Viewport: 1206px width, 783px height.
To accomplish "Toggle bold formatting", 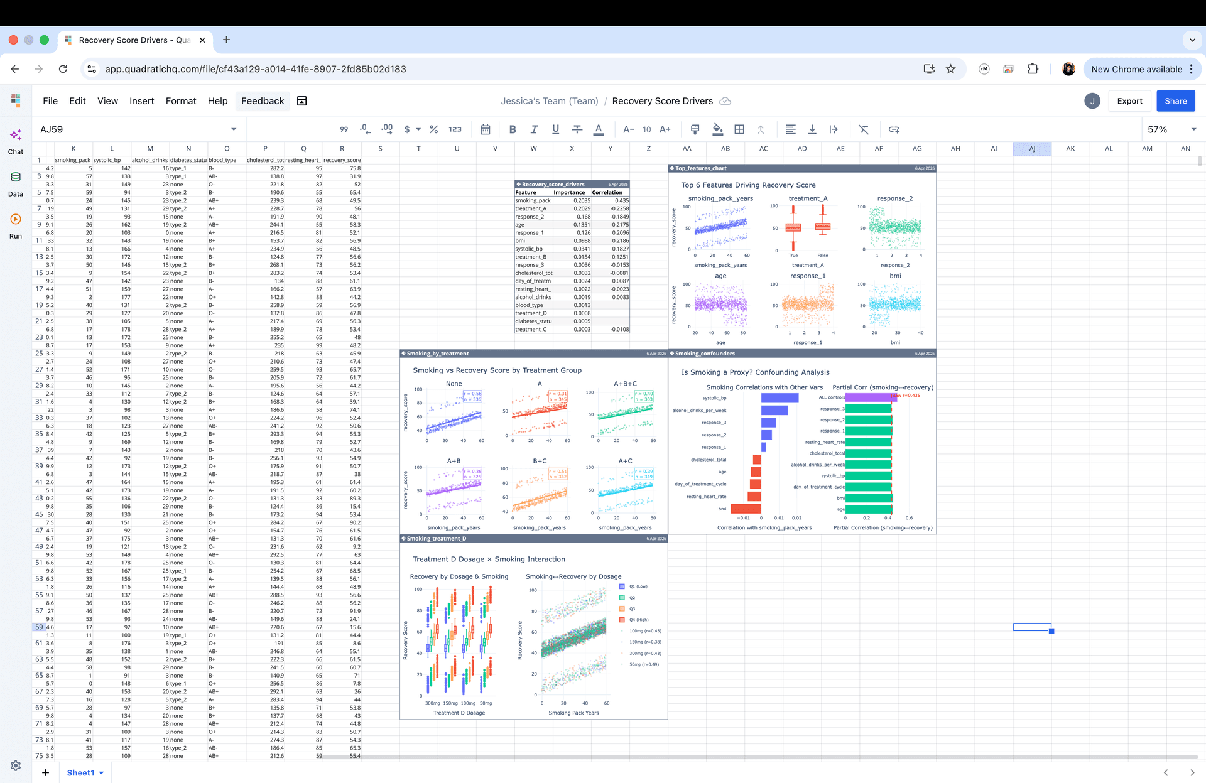I will tap(513, 129).
